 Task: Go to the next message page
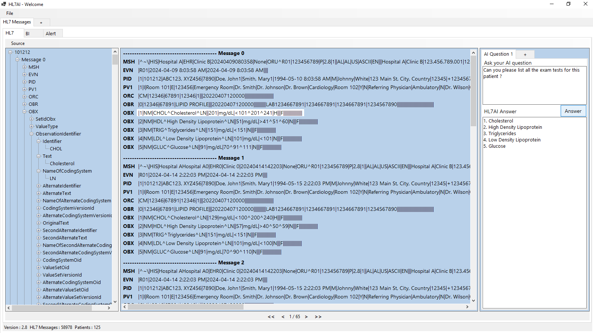(x=306, y=317)
